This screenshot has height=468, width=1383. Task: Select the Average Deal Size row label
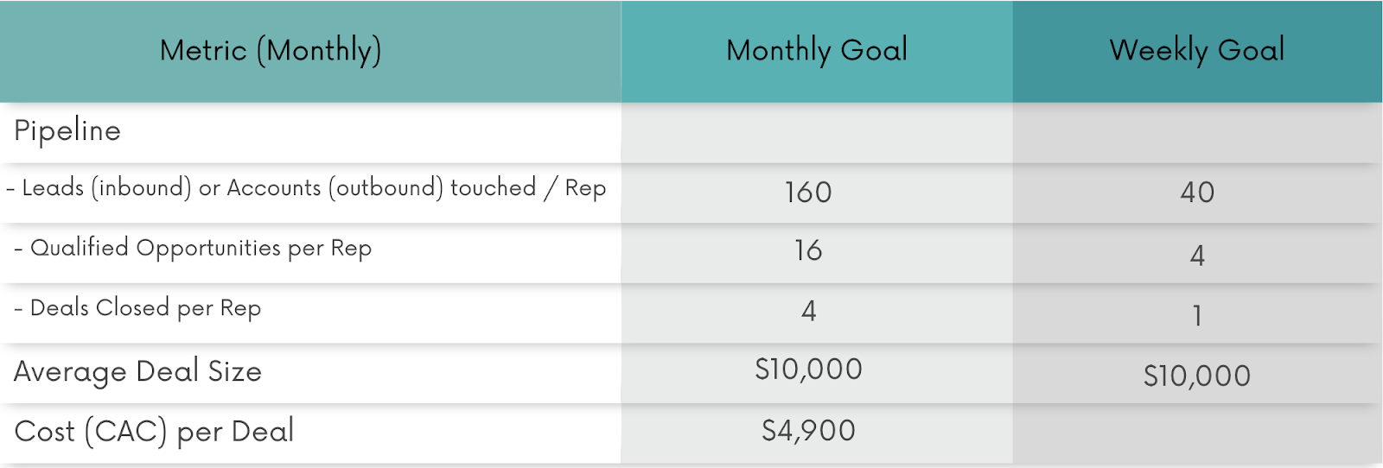point(138,371)
